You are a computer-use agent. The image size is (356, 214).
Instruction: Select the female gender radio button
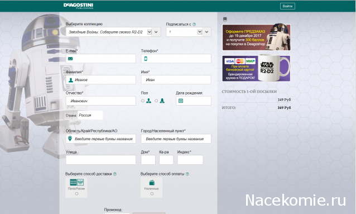[156, 101]
